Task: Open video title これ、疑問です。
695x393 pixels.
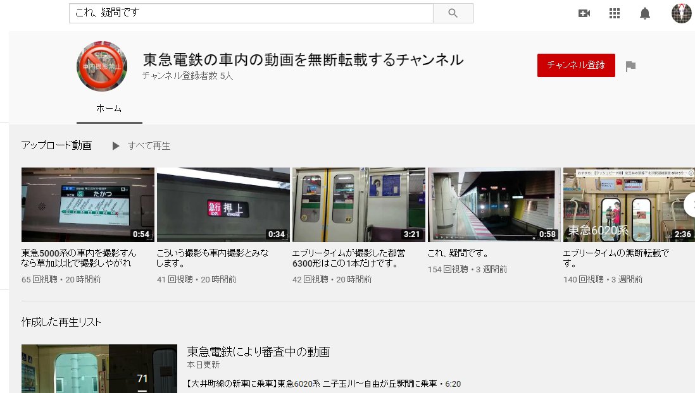Action: coord(458,253)
